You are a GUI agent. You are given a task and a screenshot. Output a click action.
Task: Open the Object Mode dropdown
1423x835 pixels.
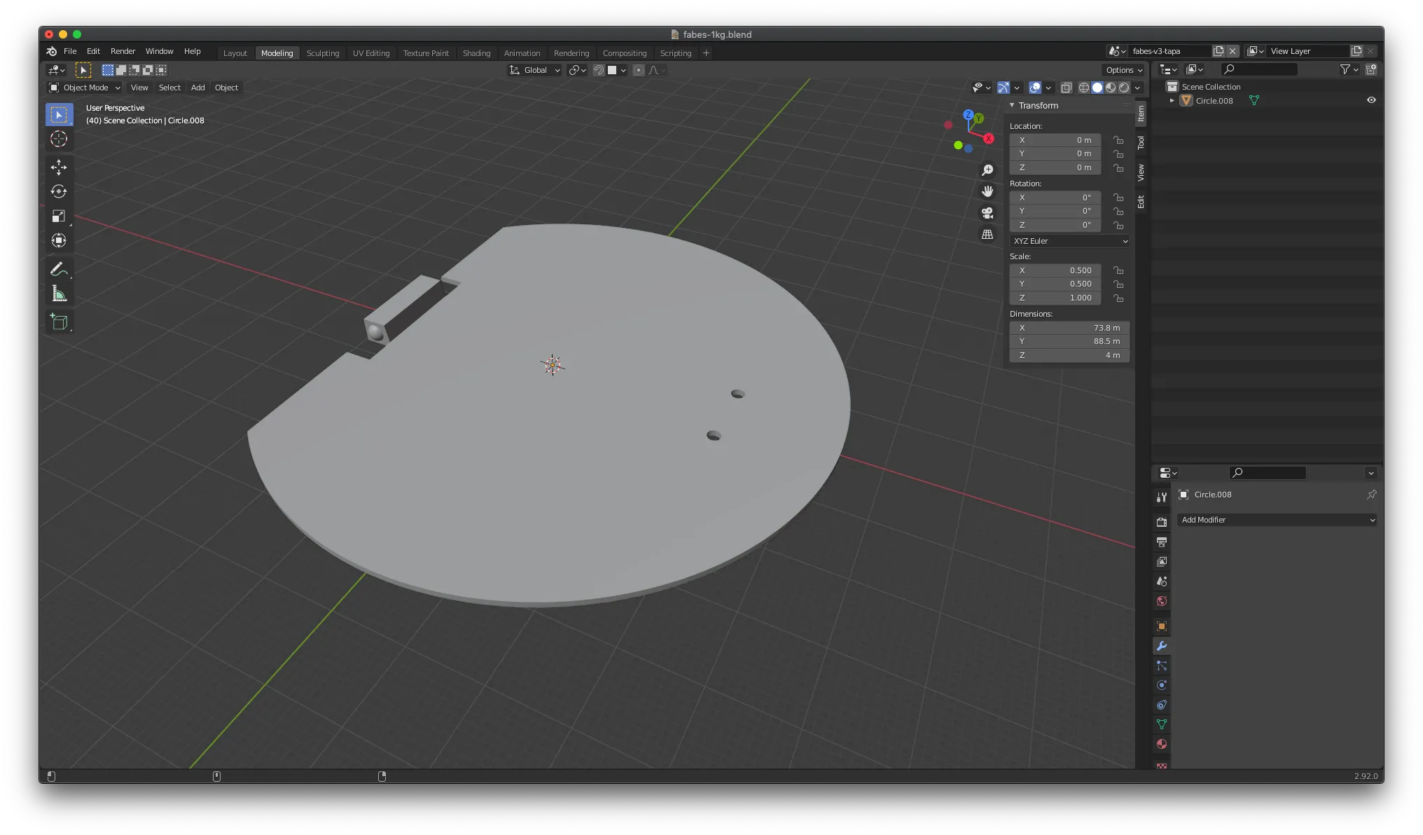pyautogui.click(x=85, y=88)
